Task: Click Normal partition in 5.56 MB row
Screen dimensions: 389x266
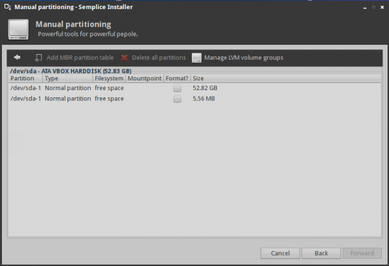Action: point(67,99)
